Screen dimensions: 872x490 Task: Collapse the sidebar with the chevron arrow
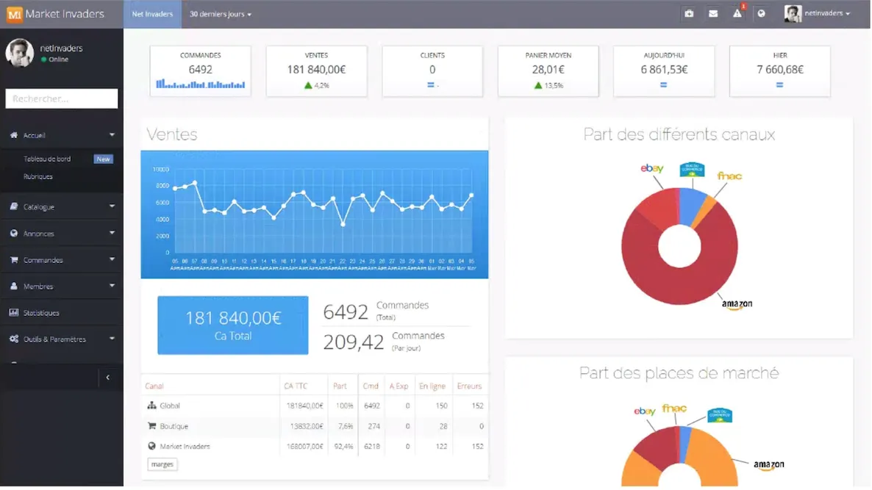[x=107, y=378]
